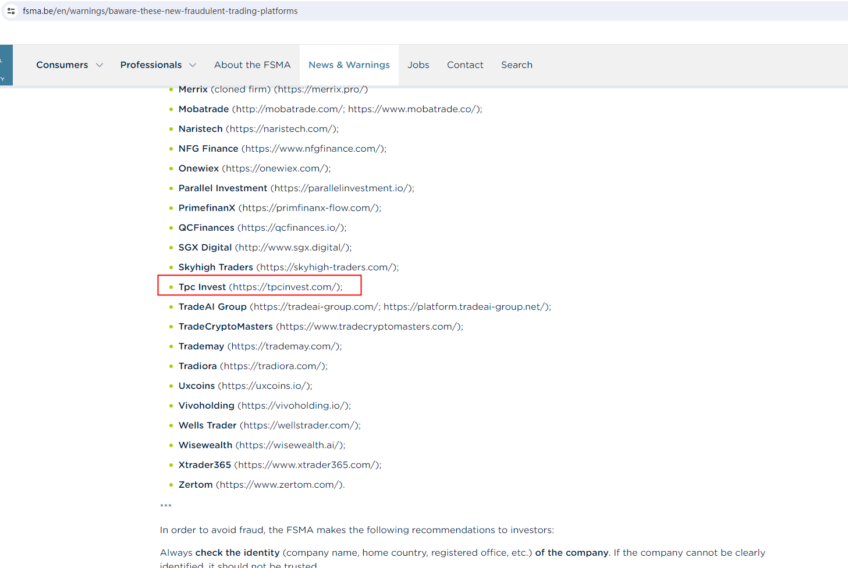Screen dimensions: 848x568
Task: Click the Tpc Invest list entry
Action: [x=260, y=287]
